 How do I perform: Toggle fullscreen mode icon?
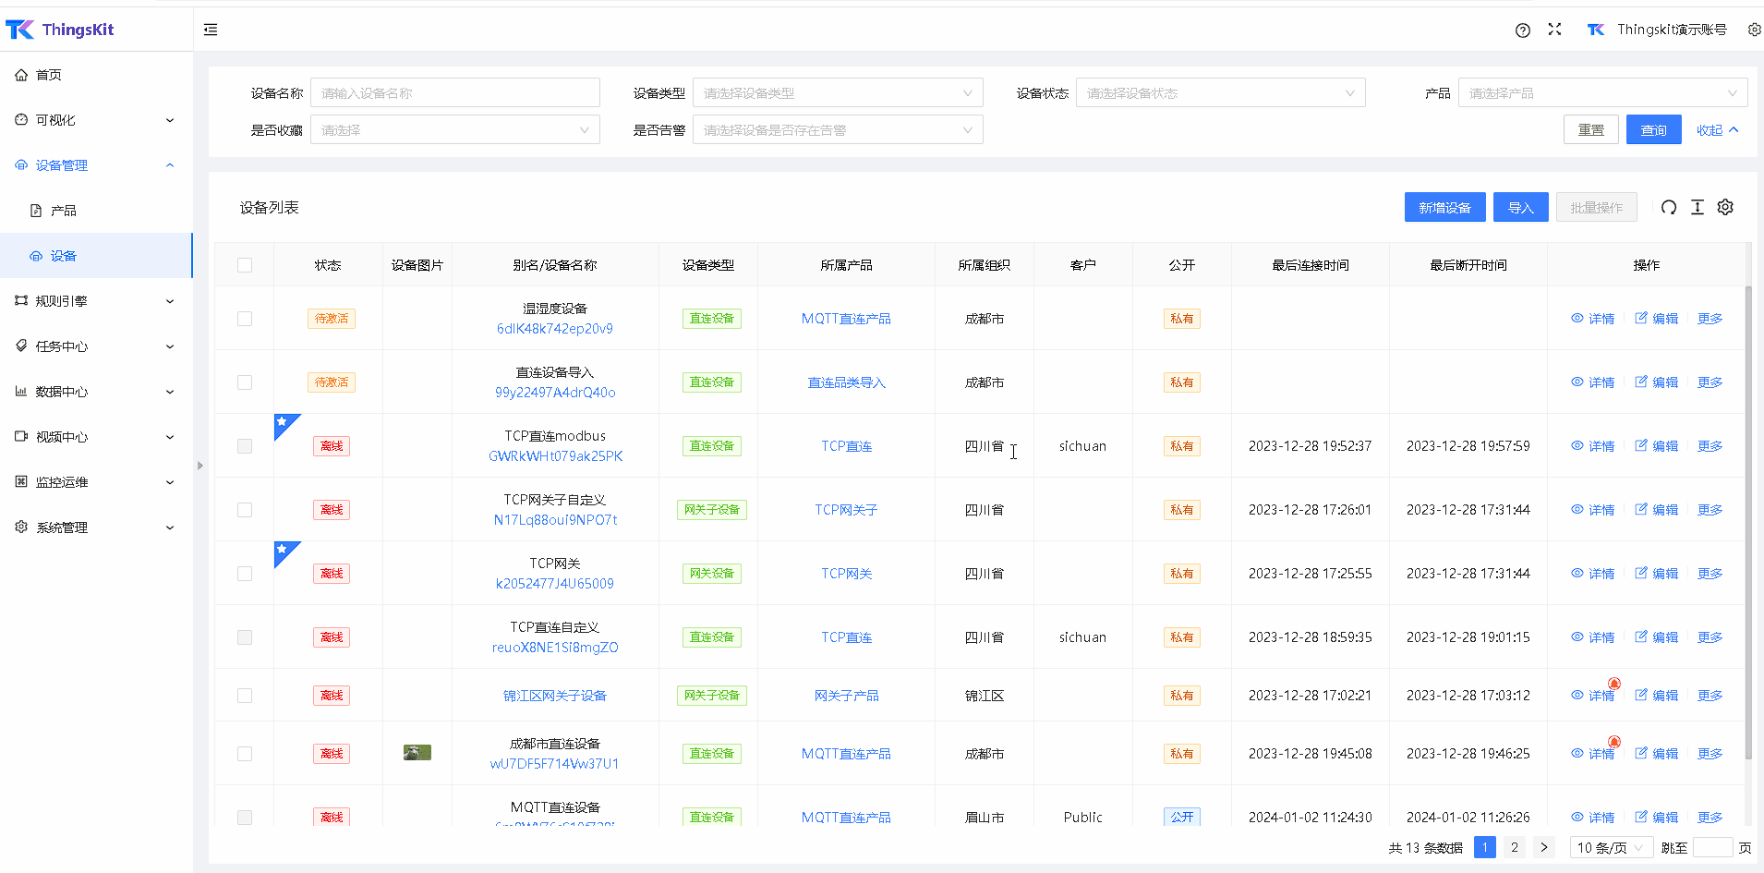pyautogui.click(x=1555, y=30)
